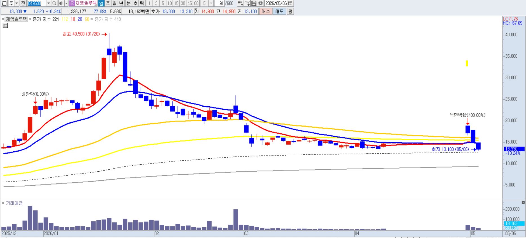Expand the tick interval dropdown after 5
526x238 pixels.
click(211, 3)
